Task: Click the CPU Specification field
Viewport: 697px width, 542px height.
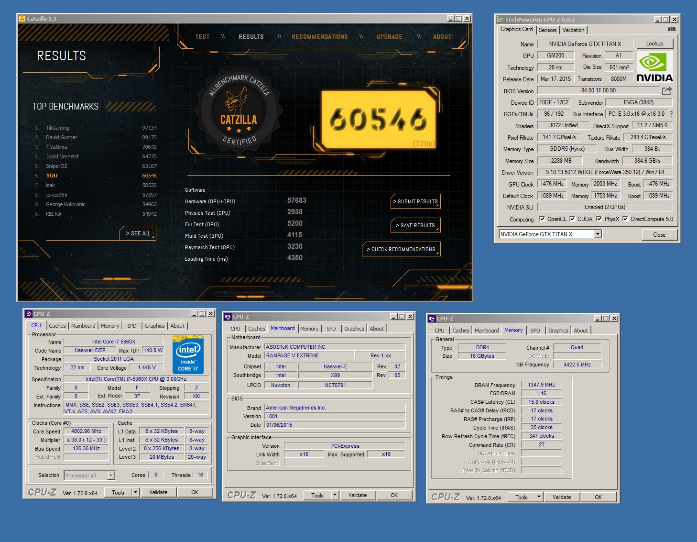Action: [x=136, y=379]
